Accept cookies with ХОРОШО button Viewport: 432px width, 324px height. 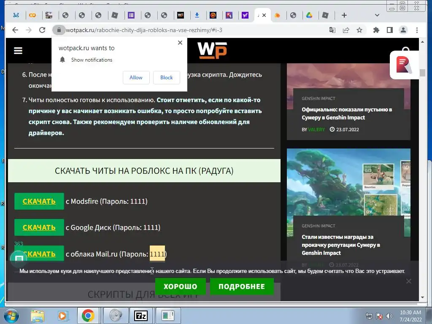(x=181, y=286)
